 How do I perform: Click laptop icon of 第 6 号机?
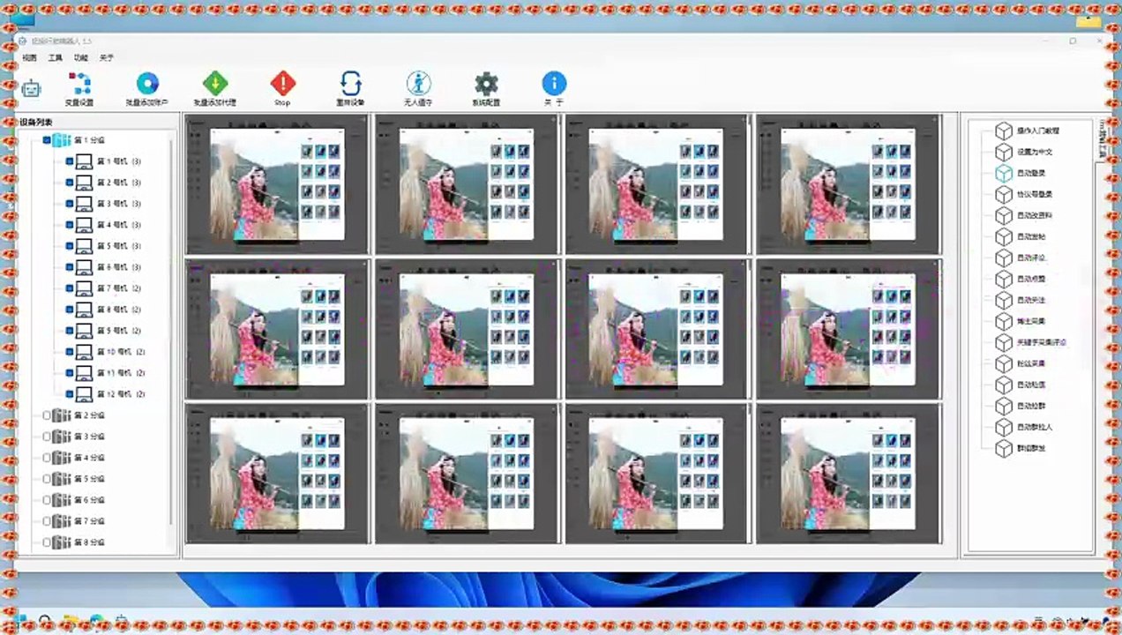[x=84, y=267]
